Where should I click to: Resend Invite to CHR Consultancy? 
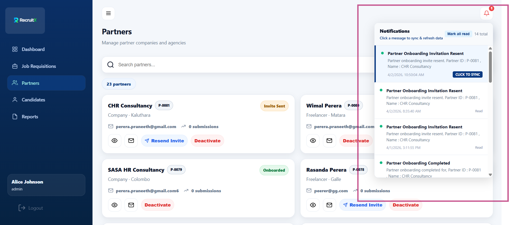coord(164,141)
